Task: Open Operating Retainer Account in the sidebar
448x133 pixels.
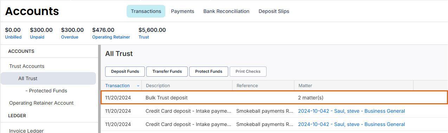Action: pos(41,103)
